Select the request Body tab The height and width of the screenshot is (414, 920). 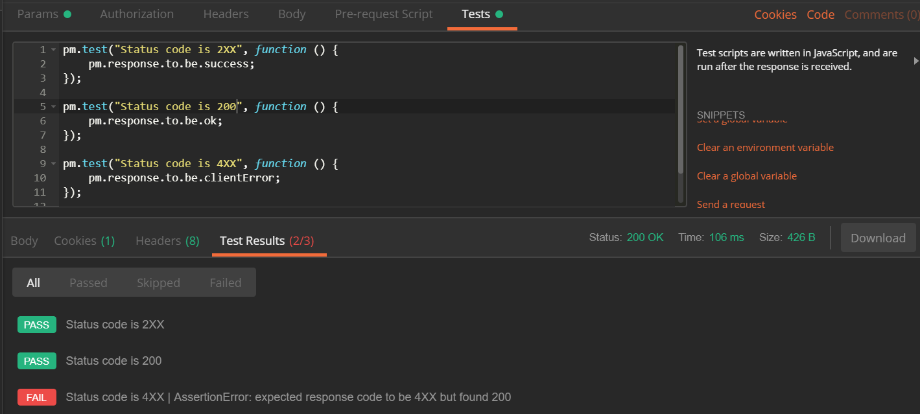pyautogui.click(x=292, y=14)
